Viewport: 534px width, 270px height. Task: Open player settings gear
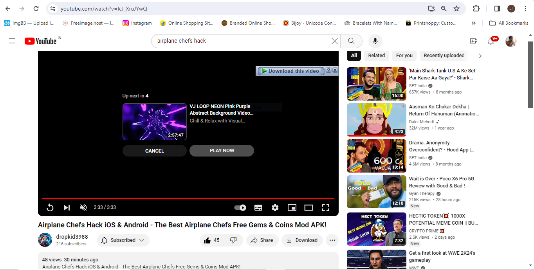coord(275,207)
